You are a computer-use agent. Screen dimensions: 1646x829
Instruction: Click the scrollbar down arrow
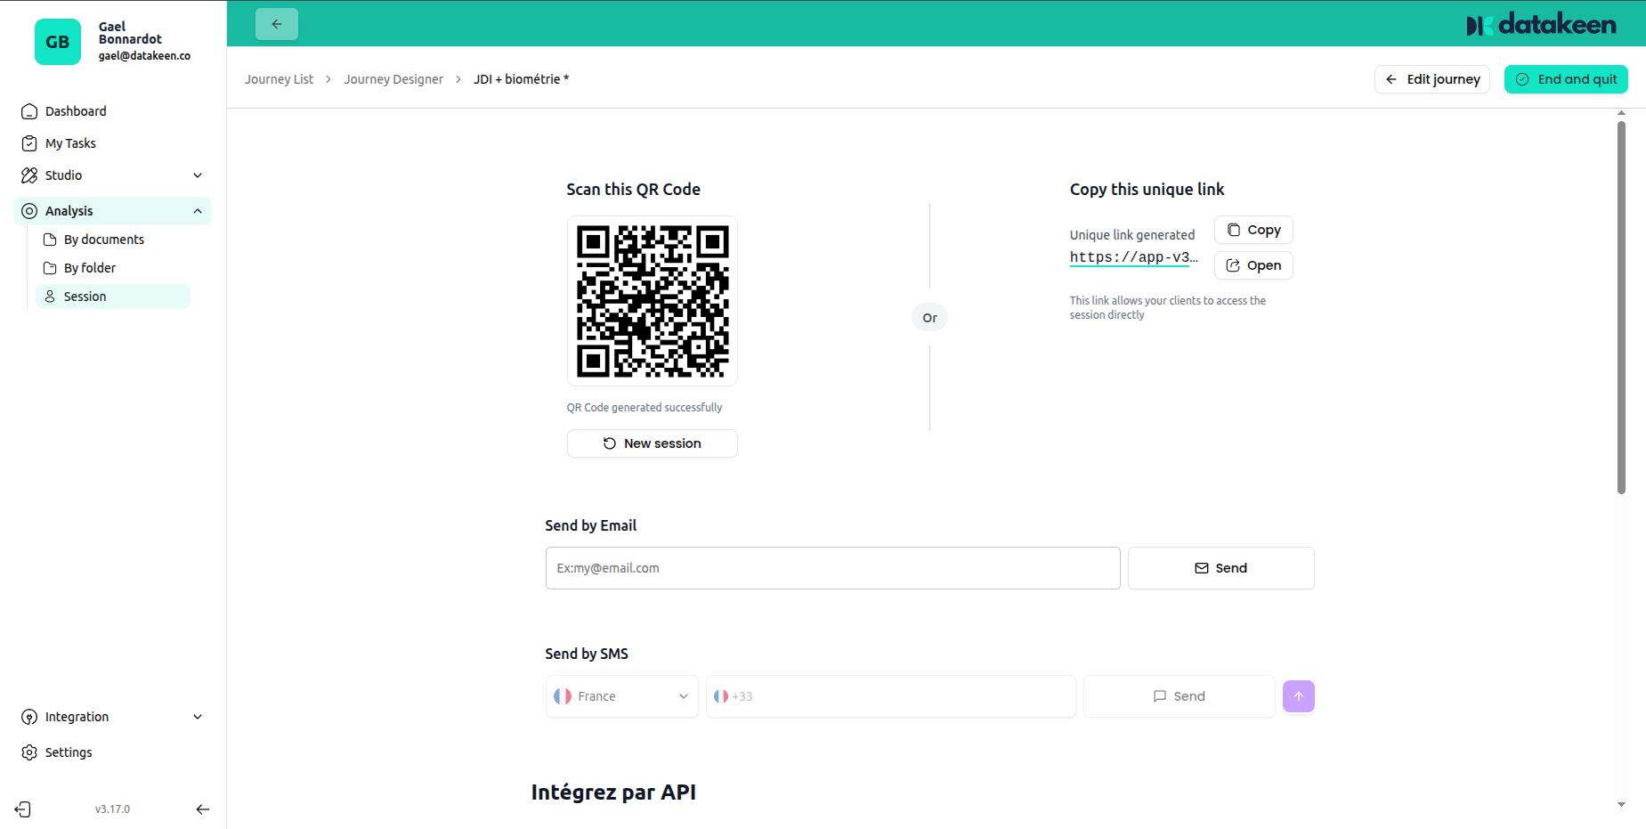coord(1621,805)
